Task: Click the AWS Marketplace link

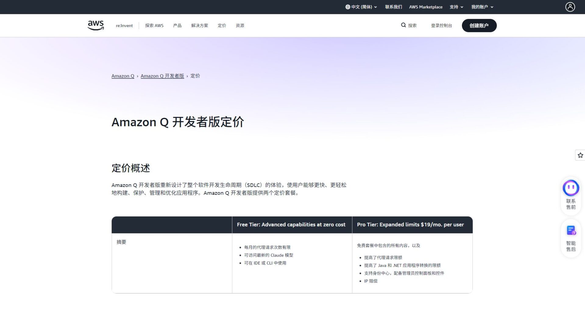Action: (x=426, y=7)
